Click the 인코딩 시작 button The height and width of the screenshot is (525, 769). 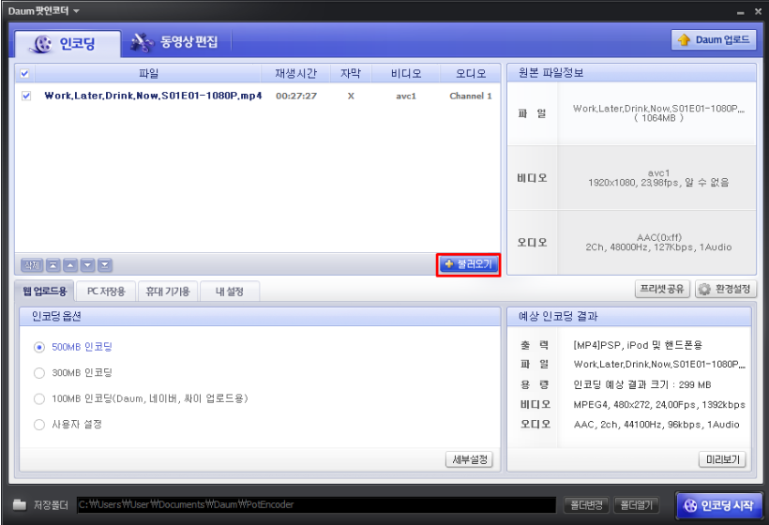[x=719, y=505]
